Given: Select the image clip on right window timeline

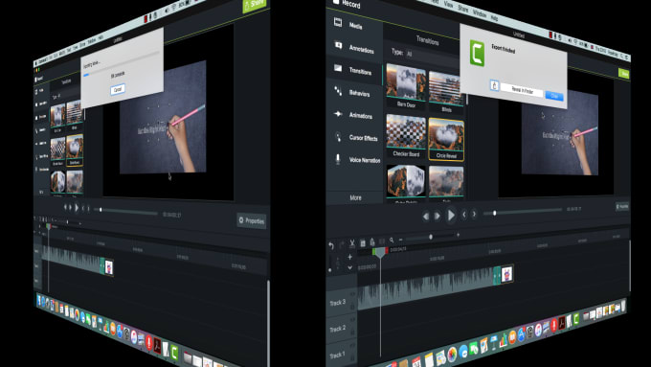Looking at the screenshot, I should (507, 274).
